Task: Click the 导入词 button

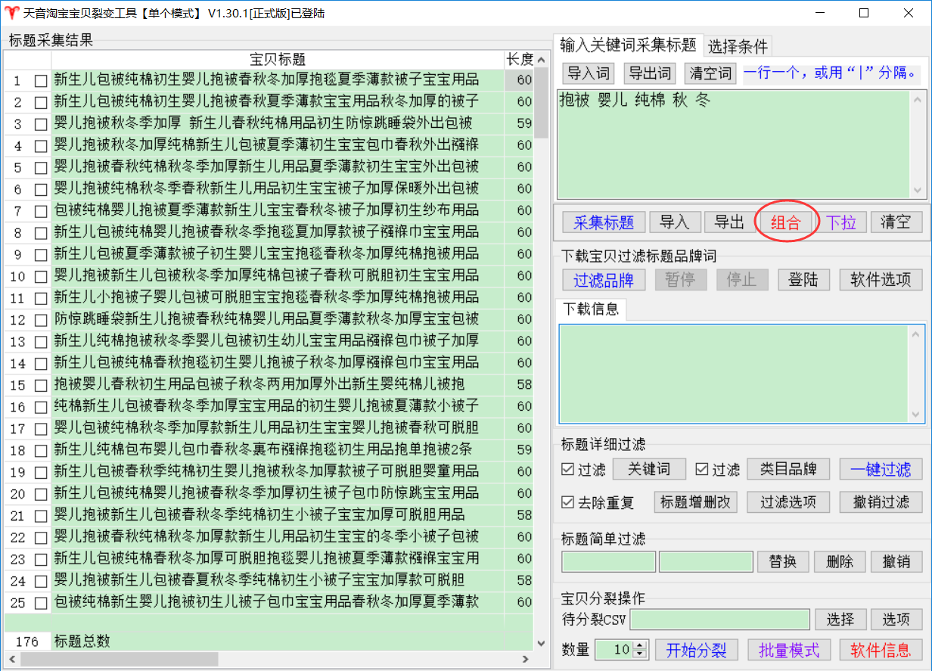Action: [589, 73]
